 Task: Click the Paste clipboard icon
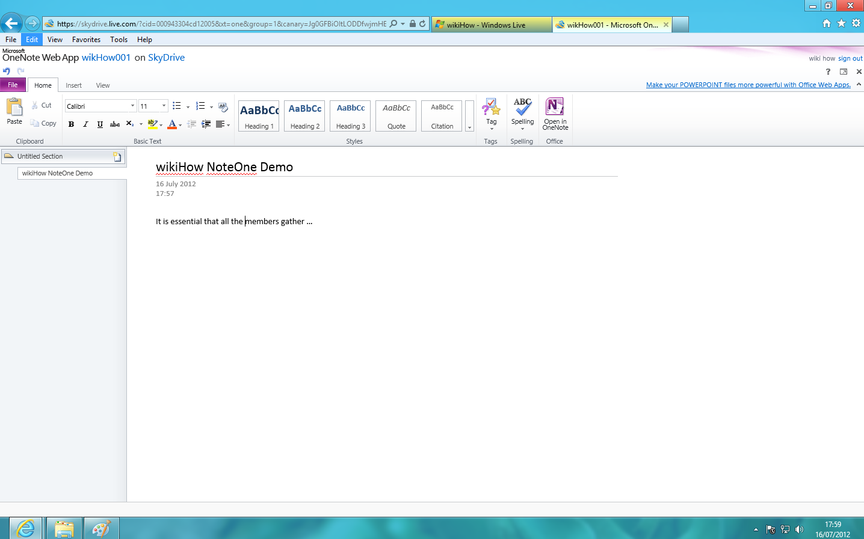coord(14,107)
